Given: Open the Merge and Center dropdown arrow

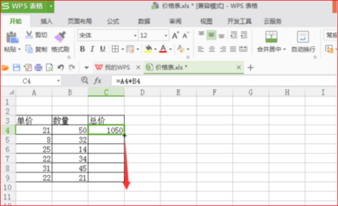Looking at the screenshot, I should (x=284, y=49).
